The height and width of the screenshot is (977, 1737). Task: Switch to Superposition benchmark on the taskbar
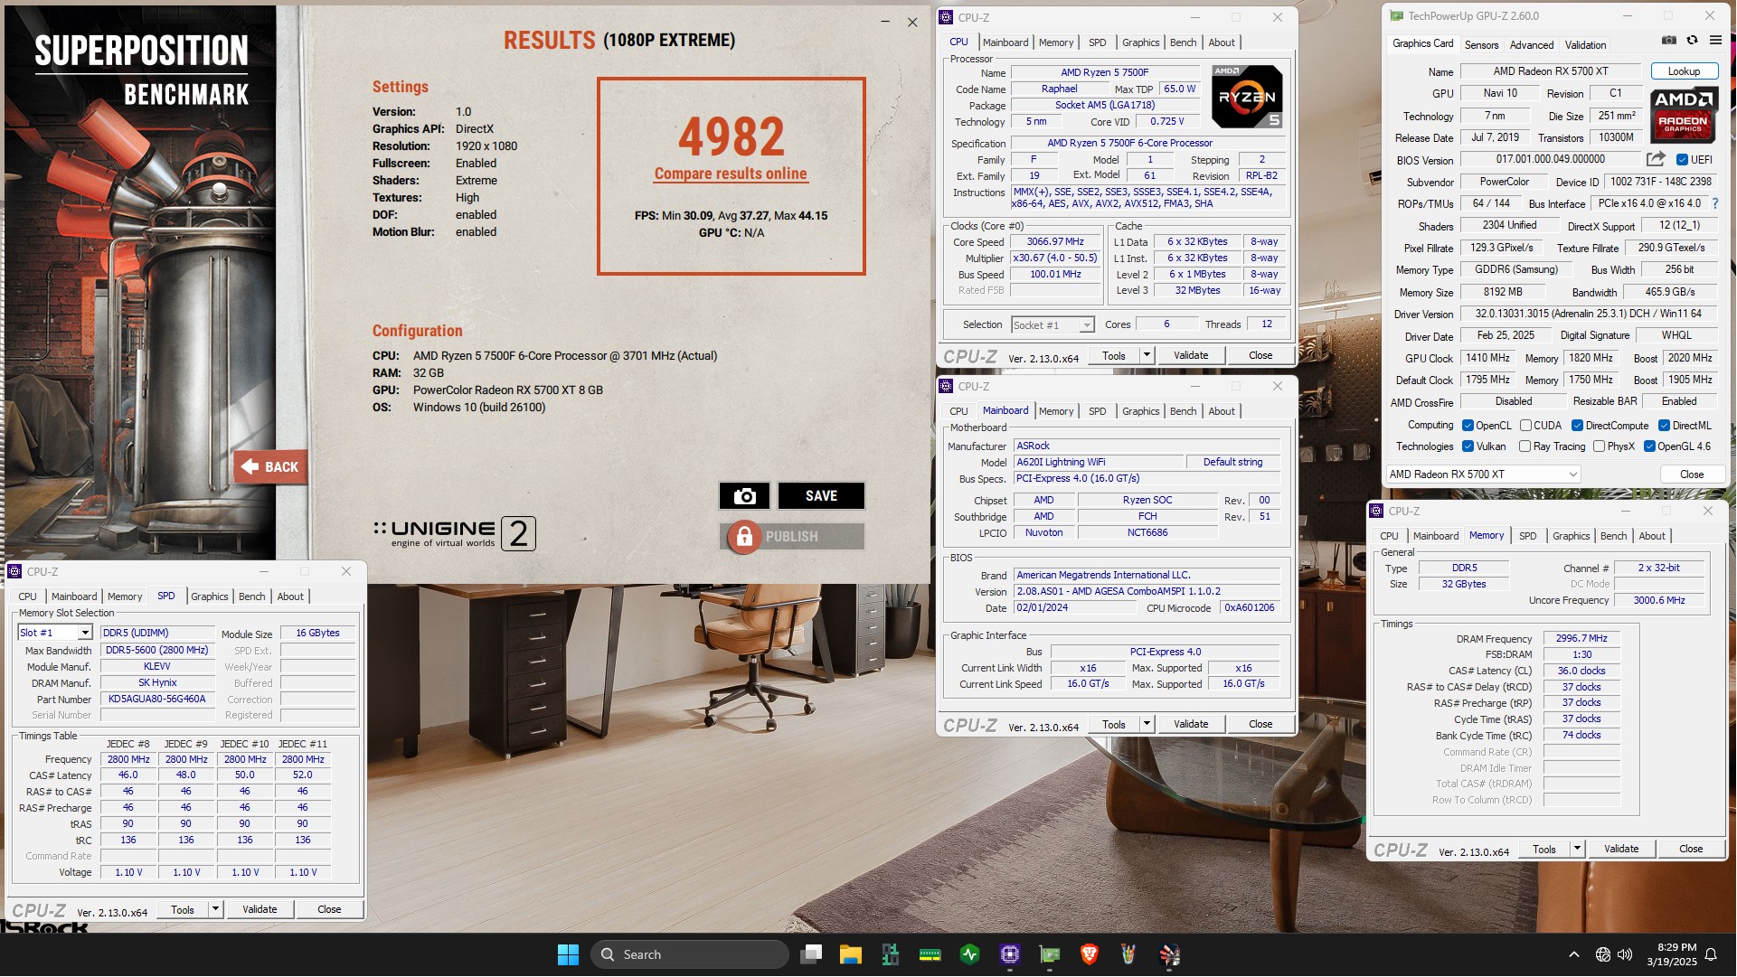1170,954
